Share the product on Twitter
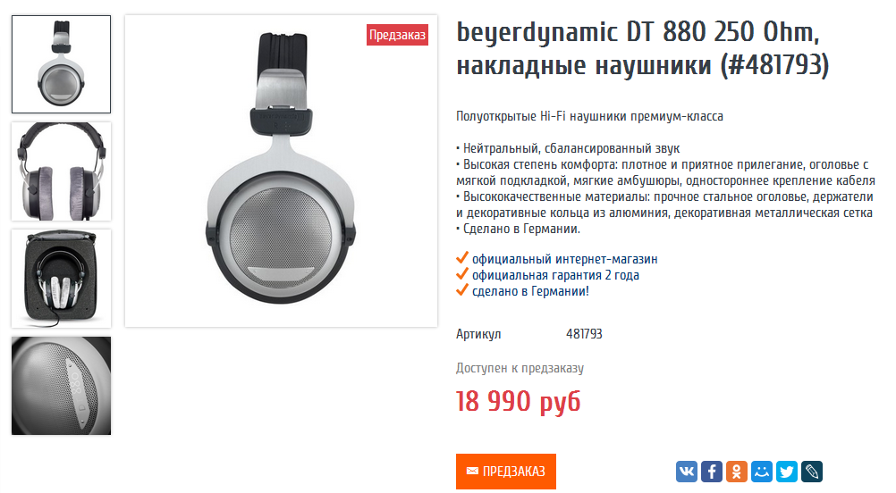This screenshot has height=493, width=896. click(x=787, y=472)
